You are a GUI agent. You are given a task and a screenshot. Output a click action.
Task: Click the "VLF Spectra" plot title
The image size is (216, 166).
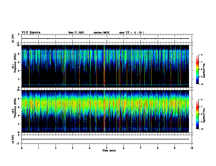pos(31,33)
